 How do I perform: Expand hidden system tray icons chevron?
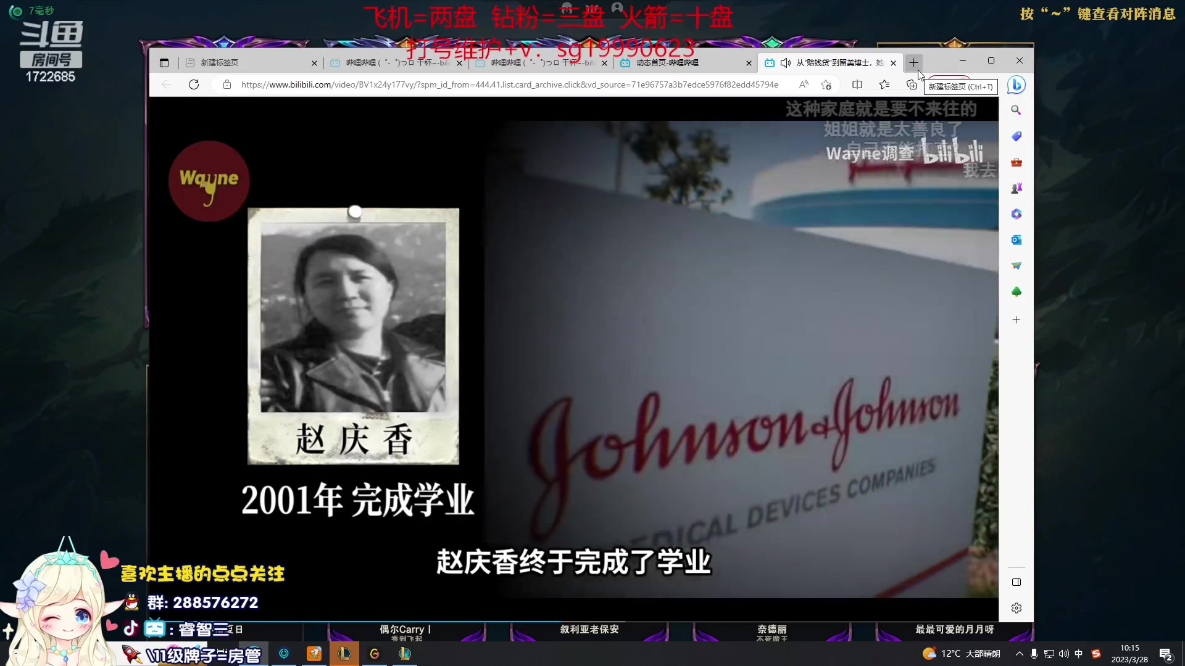pos(1019,654)
